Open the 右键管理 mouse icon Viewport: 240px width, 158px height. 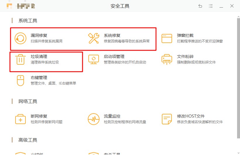pyautogui.click(x=20, y=80)
